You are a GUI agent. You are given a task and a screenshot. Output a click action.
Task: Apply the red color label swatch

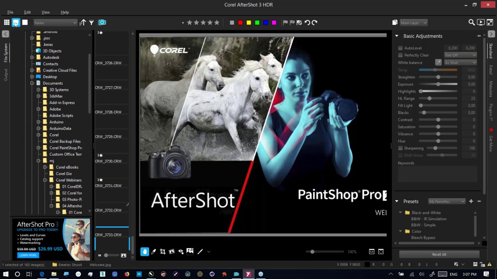tap(240, 22)
